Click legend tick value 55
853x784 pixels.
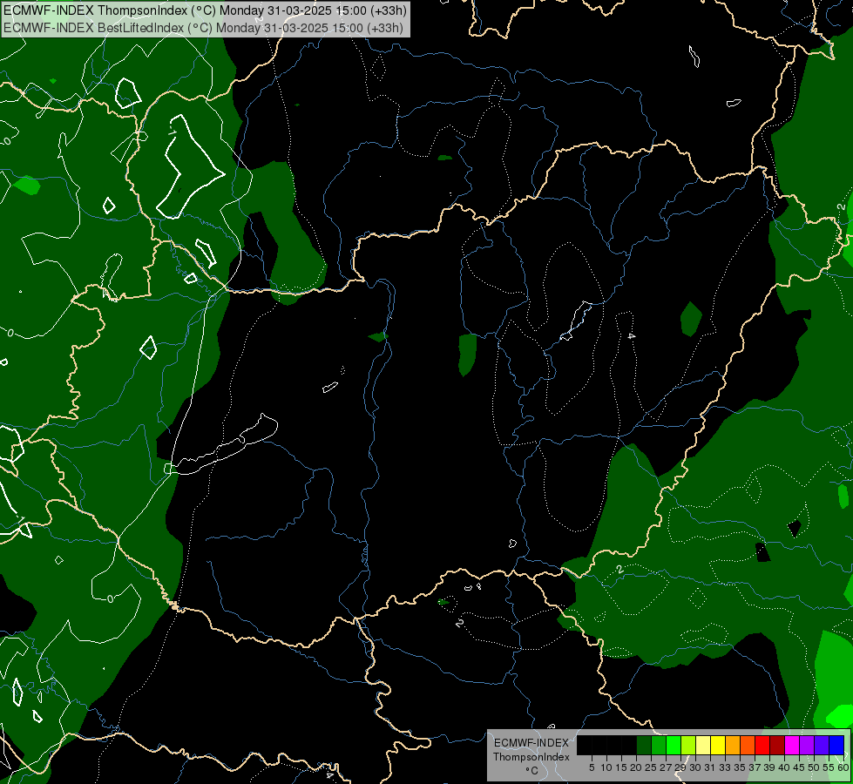(829, 767)
